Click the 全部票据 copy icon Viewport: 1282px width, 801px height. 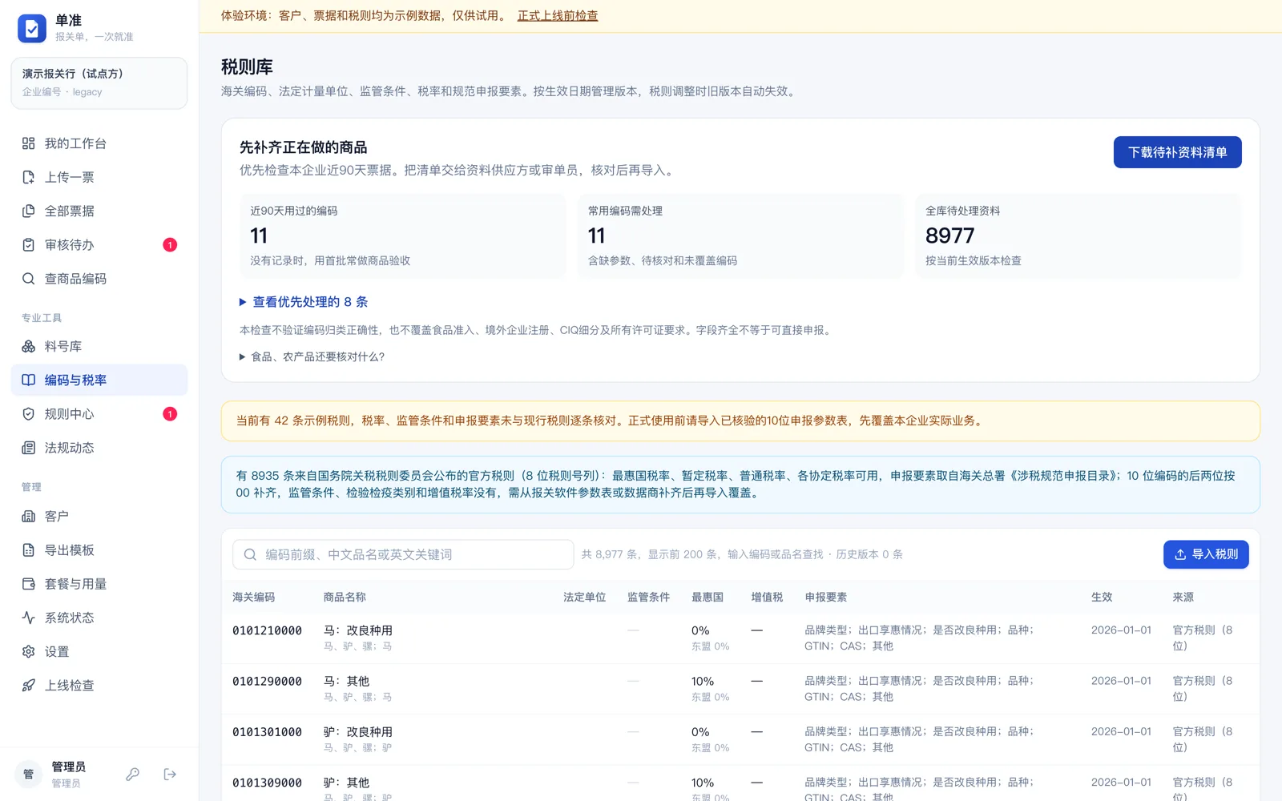(x=29, y=211)
